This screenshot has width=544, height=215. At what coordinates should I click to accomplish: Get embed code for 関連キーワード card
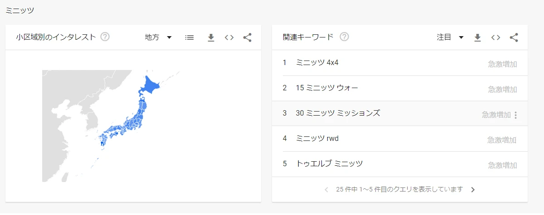(x=495, y=37)
